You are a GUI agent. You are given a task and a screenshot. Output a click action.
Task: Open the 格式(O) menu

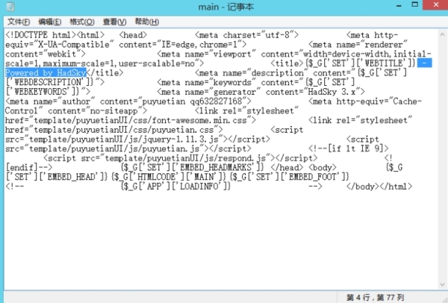[82, 22]
